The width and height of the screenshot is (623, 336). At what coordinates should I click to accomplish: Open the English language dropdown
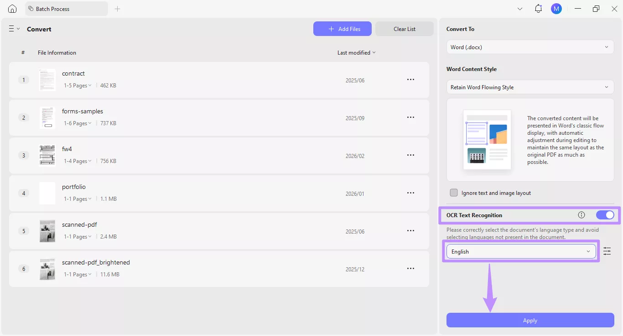[520, 251]
